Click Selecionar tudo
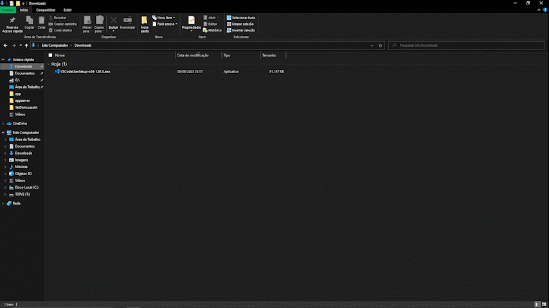The image size is (549, 308). pos(241,17)
